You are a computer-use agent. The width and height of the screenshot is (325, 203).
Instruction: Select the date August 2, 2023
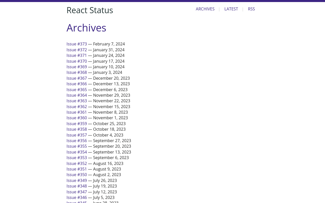pos(107,175)
